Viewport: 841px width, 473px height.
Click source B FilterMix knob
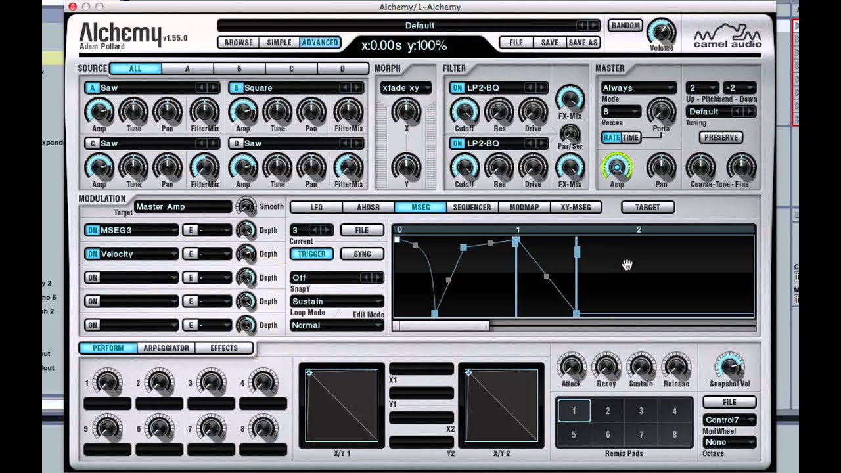348,111
